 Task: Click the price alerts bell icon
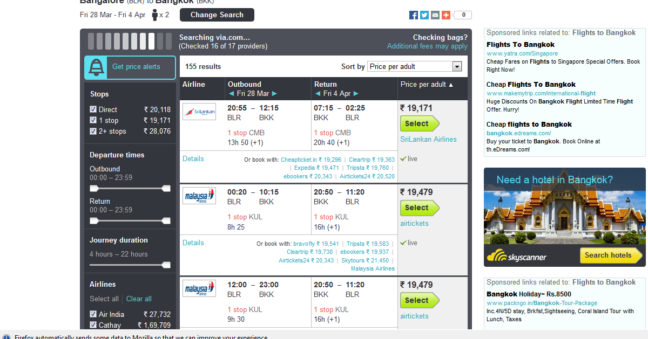(97, 67)
